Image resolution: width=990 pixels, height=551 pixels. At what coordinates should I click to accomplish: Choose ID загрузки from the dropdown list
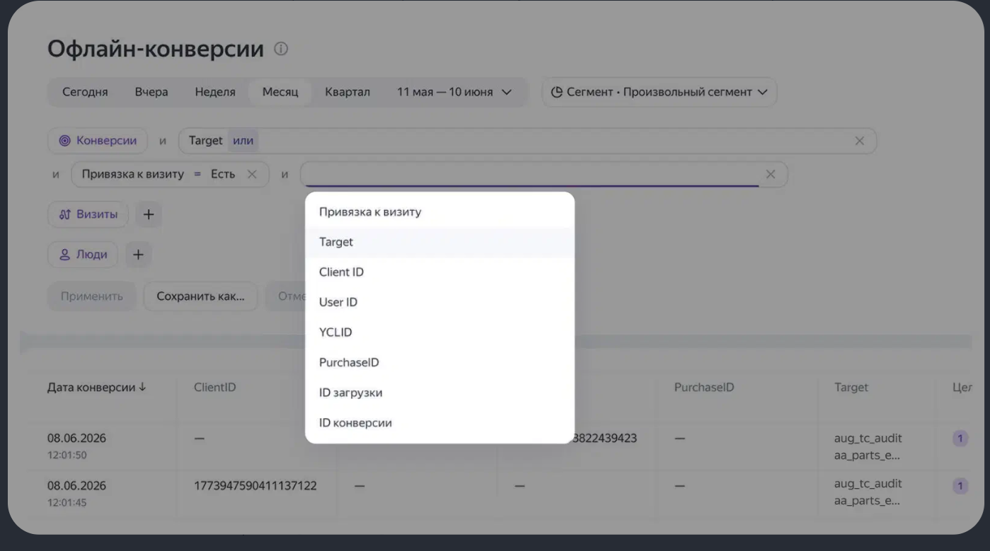point(439,393)
